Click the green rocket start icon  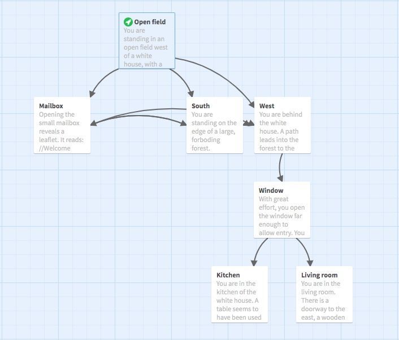click(128, 22)
